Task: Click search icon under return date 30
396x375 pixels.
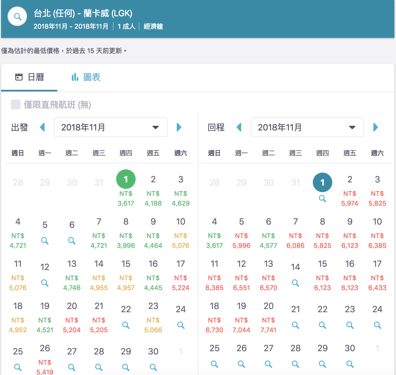Action: click(350, 364)
